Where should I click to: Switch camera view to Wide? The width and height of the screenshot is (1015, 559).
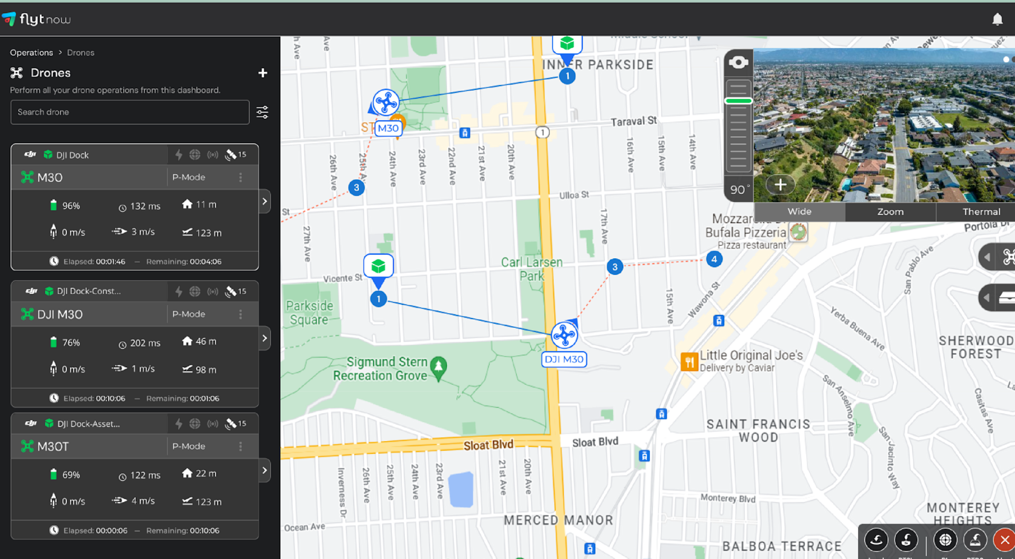coord(799,212)
